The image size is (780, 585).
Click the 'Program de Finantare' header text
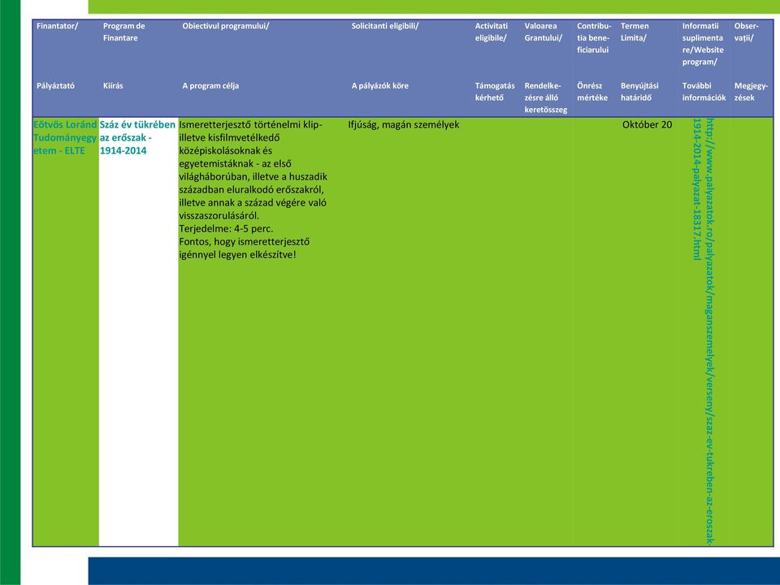click(123, 32)
